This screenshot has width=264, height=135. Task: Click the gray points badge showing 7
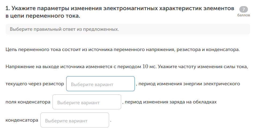click(x=243, y=10)
